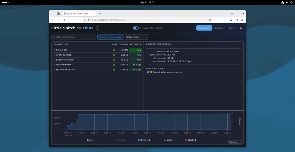Toggle the Internet + Local Nets filter
The width and height of the screenshot is (295, 152).
(110, 37)
